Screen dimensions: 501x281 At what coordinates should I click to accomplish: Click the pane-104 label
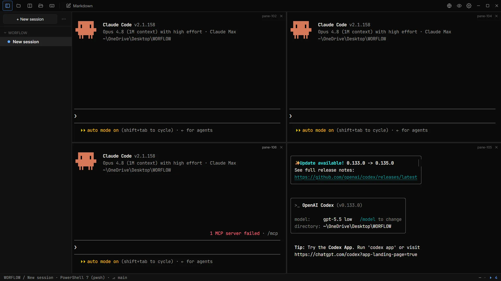pyautogui.click(x=484, y=16)
